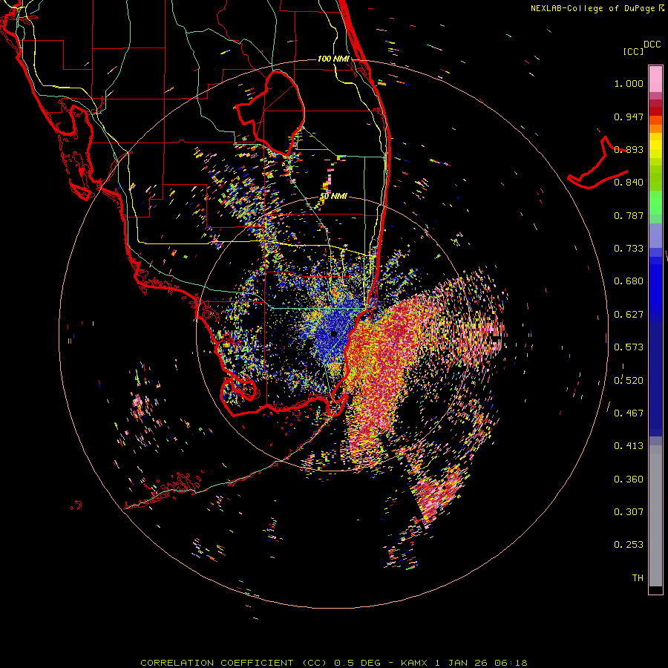
Task: Select the 0.253 scale value
Action: (x=629, y=545)
